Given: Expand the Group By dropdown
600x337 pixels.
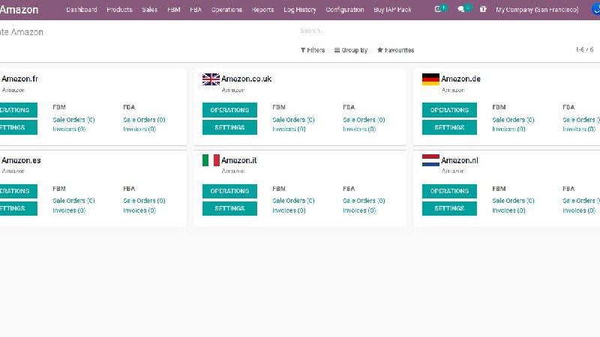Looking at the screenshot, I should point(351,50).
